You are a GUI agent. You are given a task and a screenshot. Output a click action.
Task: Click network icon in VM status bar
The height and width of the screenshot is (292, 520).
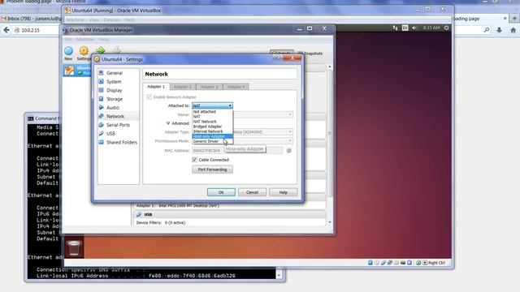[x=390, y=263]
